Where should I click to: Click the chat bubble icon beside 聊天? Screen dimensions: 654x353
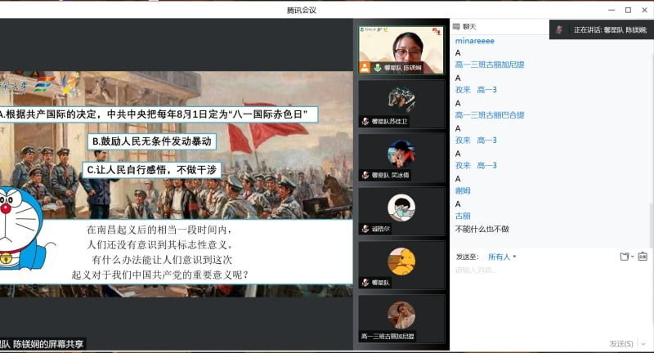pyautogui.click(x=456, y=27)
